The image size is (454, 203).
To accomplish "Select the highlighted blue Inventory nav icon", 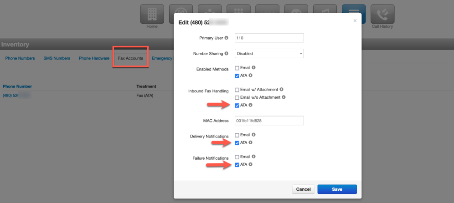I will [354, 14].
